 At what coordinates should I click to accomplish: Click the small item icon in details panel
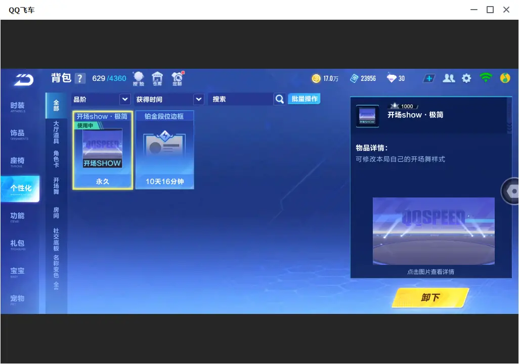(x=367, y=116)
